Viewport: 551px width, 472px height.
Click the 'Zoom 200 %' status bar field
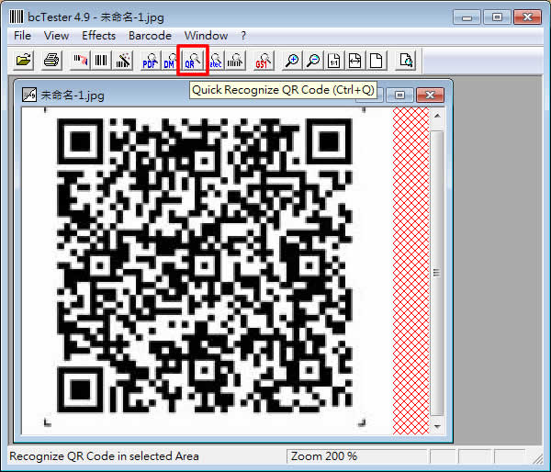(x=356, y=456)
